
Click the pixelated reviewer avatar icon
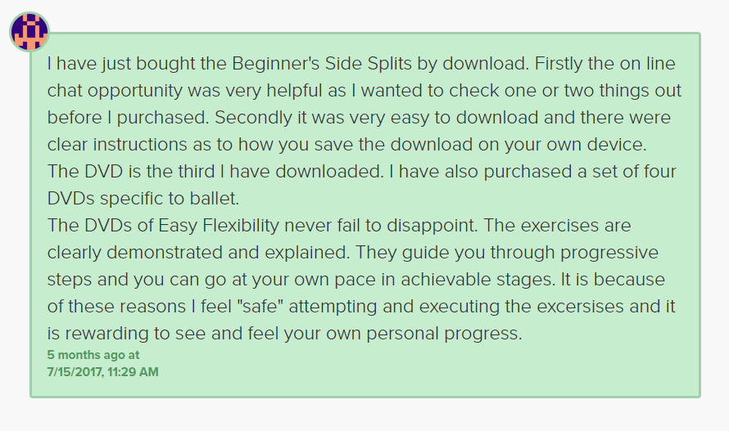(29, 32)
